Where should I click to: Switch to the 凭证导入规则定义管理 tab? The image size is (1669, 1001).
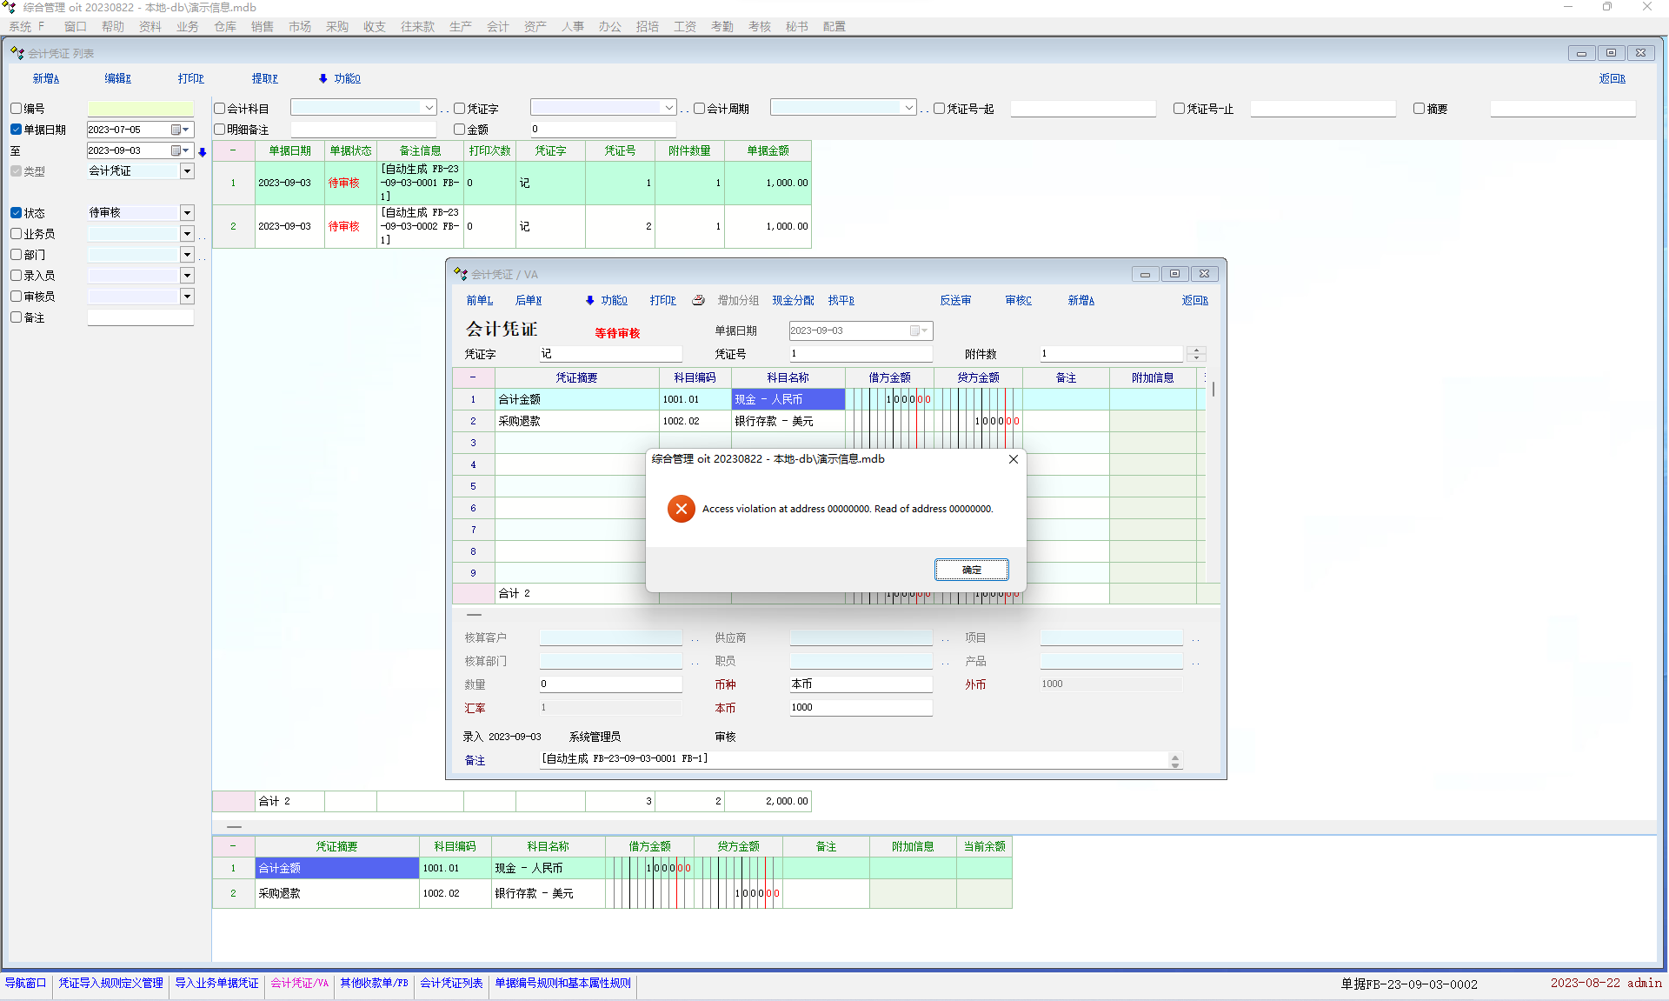coord(110,983)
